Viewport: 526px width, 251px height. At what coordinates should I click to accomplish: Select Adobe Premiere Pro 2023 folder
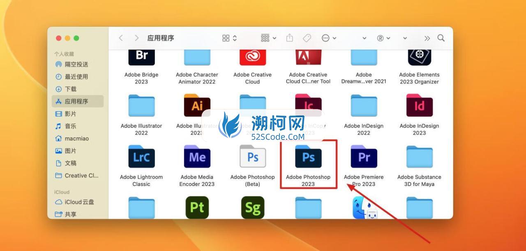(x=364, y=156)
